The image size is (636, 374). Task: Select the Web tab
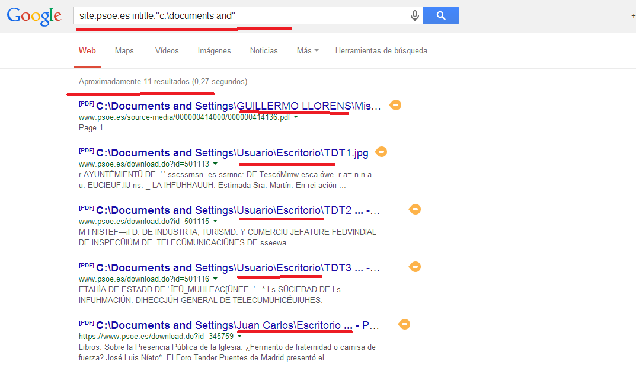click(x=87, y=51)
